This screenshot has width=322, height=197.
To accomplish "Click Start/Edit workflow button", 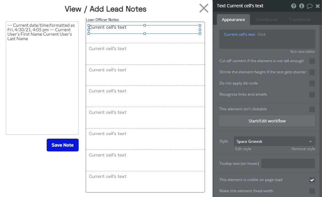I will click(267, 121).
